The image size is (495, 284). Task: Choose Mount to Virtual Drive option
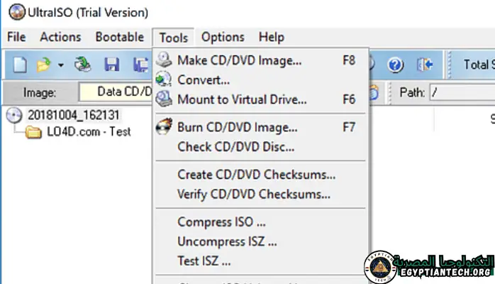coord(242,99)
